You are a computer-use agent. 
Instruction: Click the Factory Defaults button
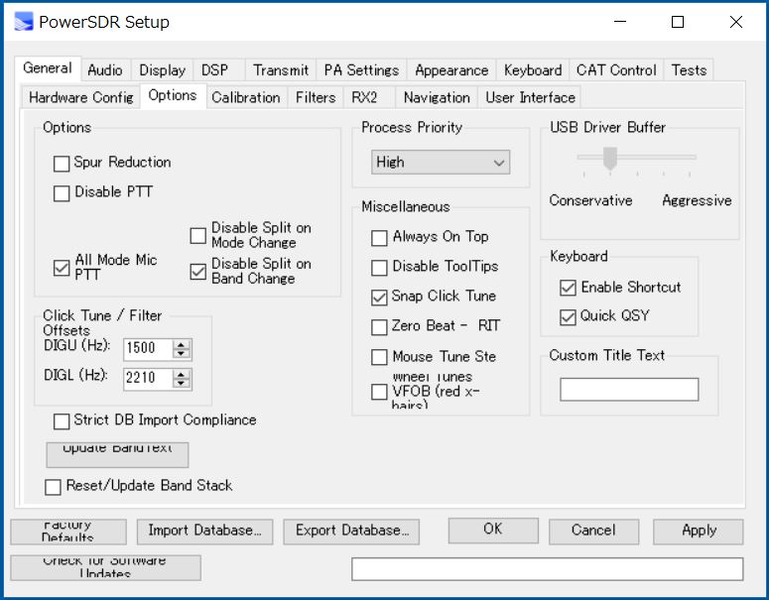[68, 532]
